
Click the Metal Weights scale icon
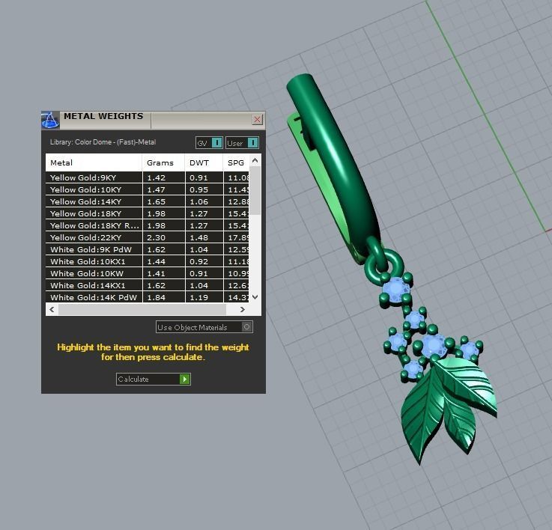click(50, 120)
